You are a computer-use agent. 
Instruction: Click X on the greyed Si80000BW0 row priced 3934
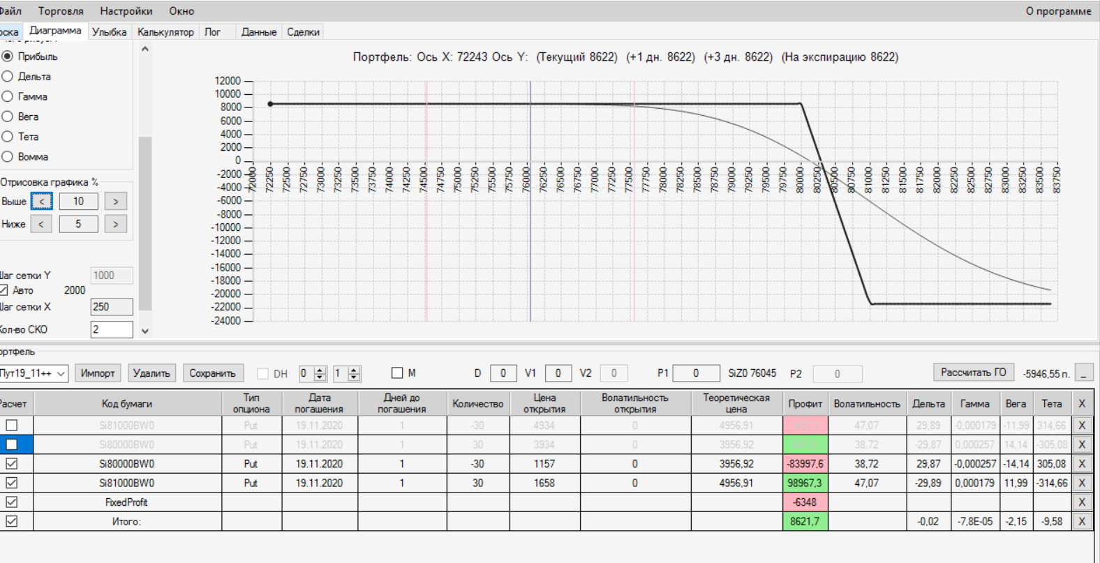tap(1082, 444)
